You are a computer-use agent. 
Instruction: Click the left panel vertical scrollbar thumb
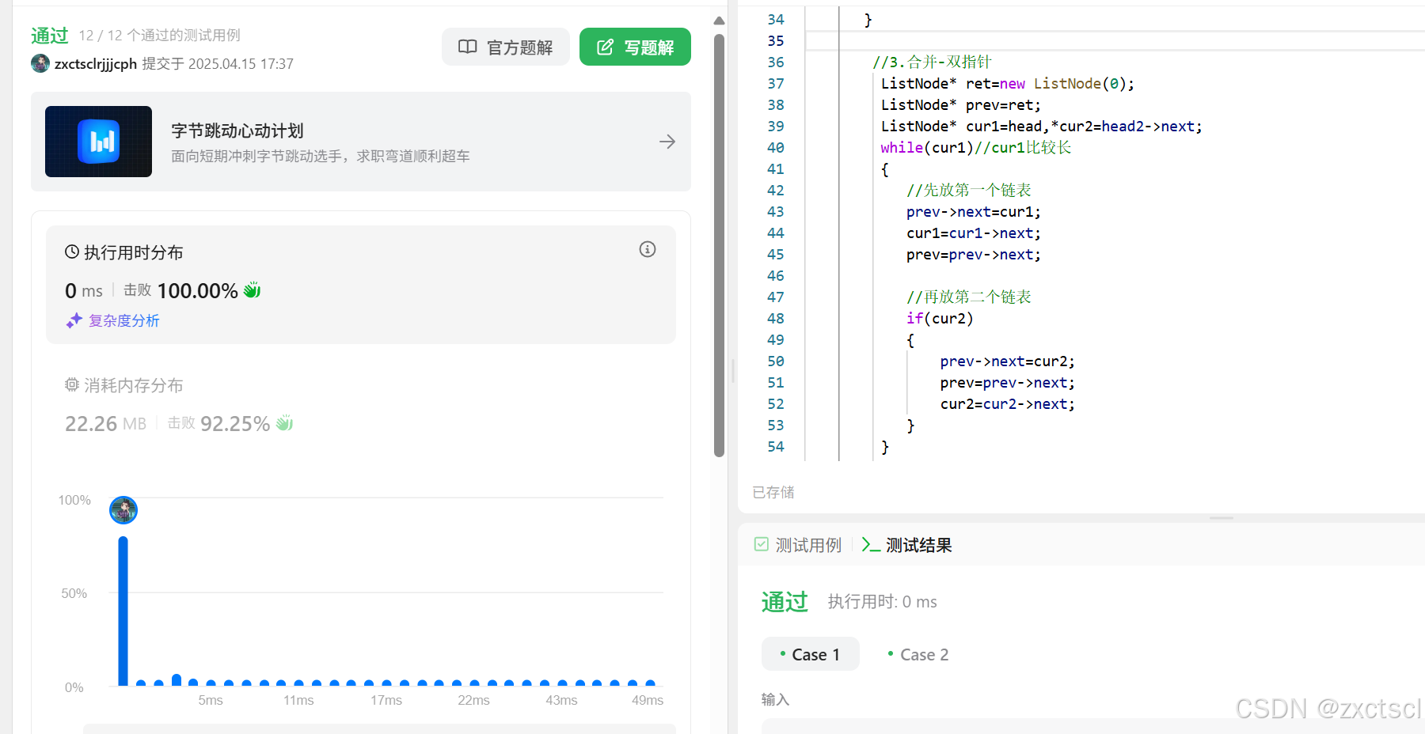coord(719,245)
